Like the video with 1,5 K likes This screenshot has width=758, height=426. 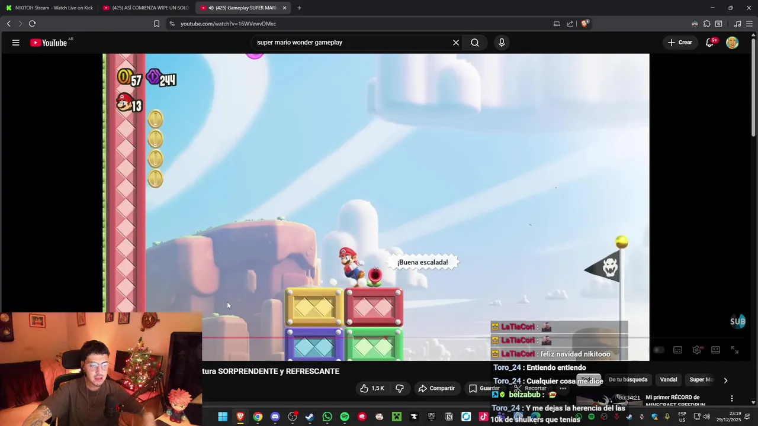[x=372, y=388]
